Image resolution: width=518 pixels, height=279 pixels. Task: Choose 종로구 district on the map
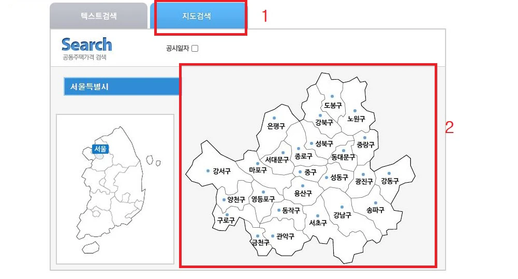pyautogui.click(x=303, y=156)
